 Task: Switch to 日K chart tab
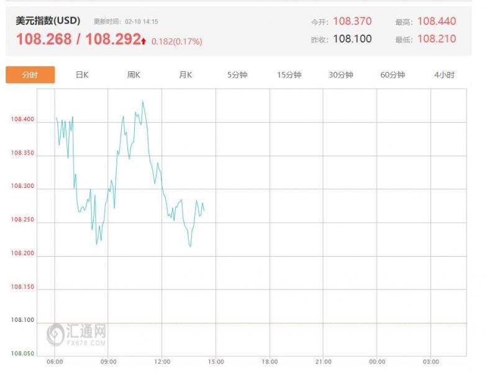82,75
